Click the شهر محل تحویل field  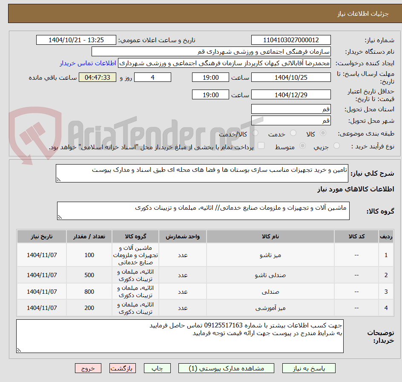click(x=291, y=121)
